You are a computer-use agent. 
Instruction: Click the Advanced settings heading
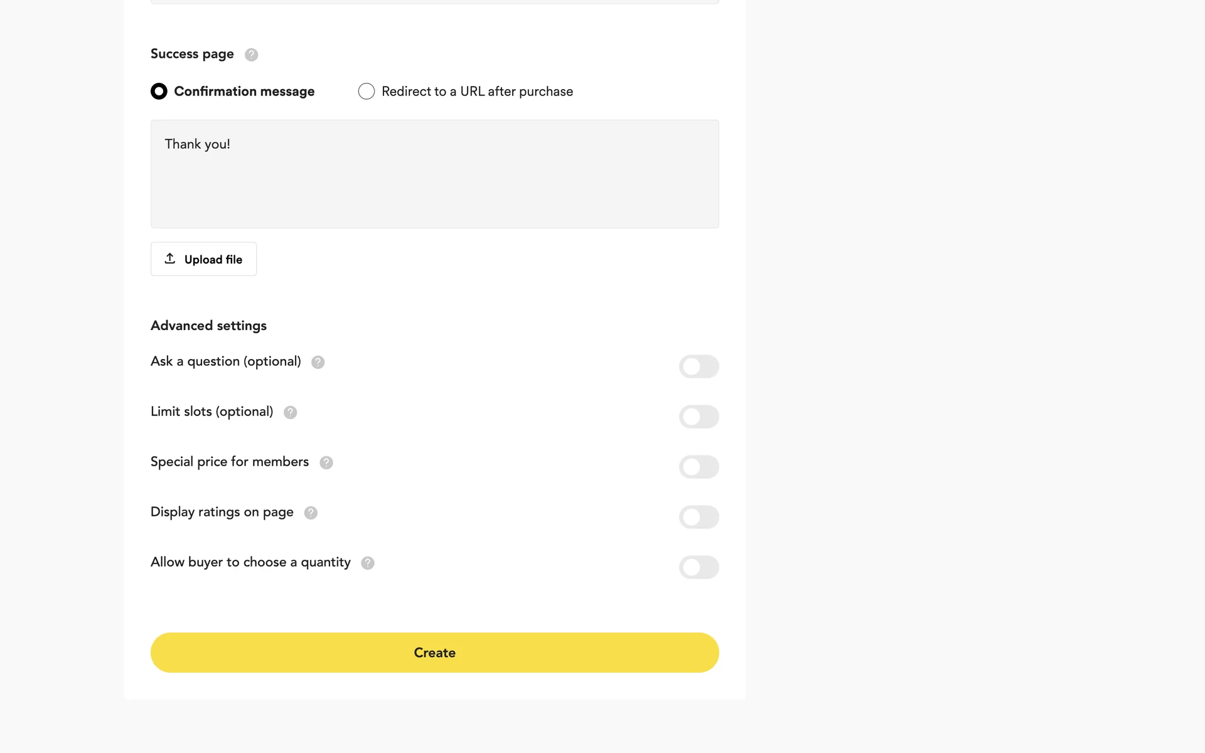pyautogui.click(x=208, y=326)
